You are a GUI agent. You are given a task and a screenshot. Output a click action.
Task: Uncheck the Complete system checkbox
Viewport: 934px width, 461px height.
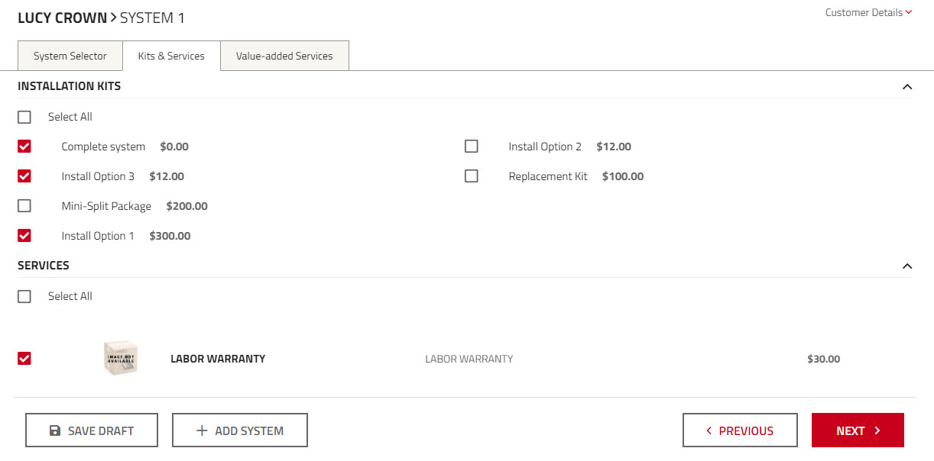(24, 147)
